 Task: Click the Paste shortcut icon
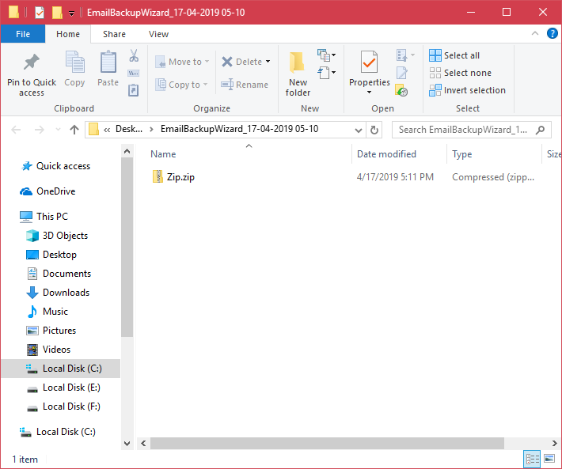click(133, 90)
